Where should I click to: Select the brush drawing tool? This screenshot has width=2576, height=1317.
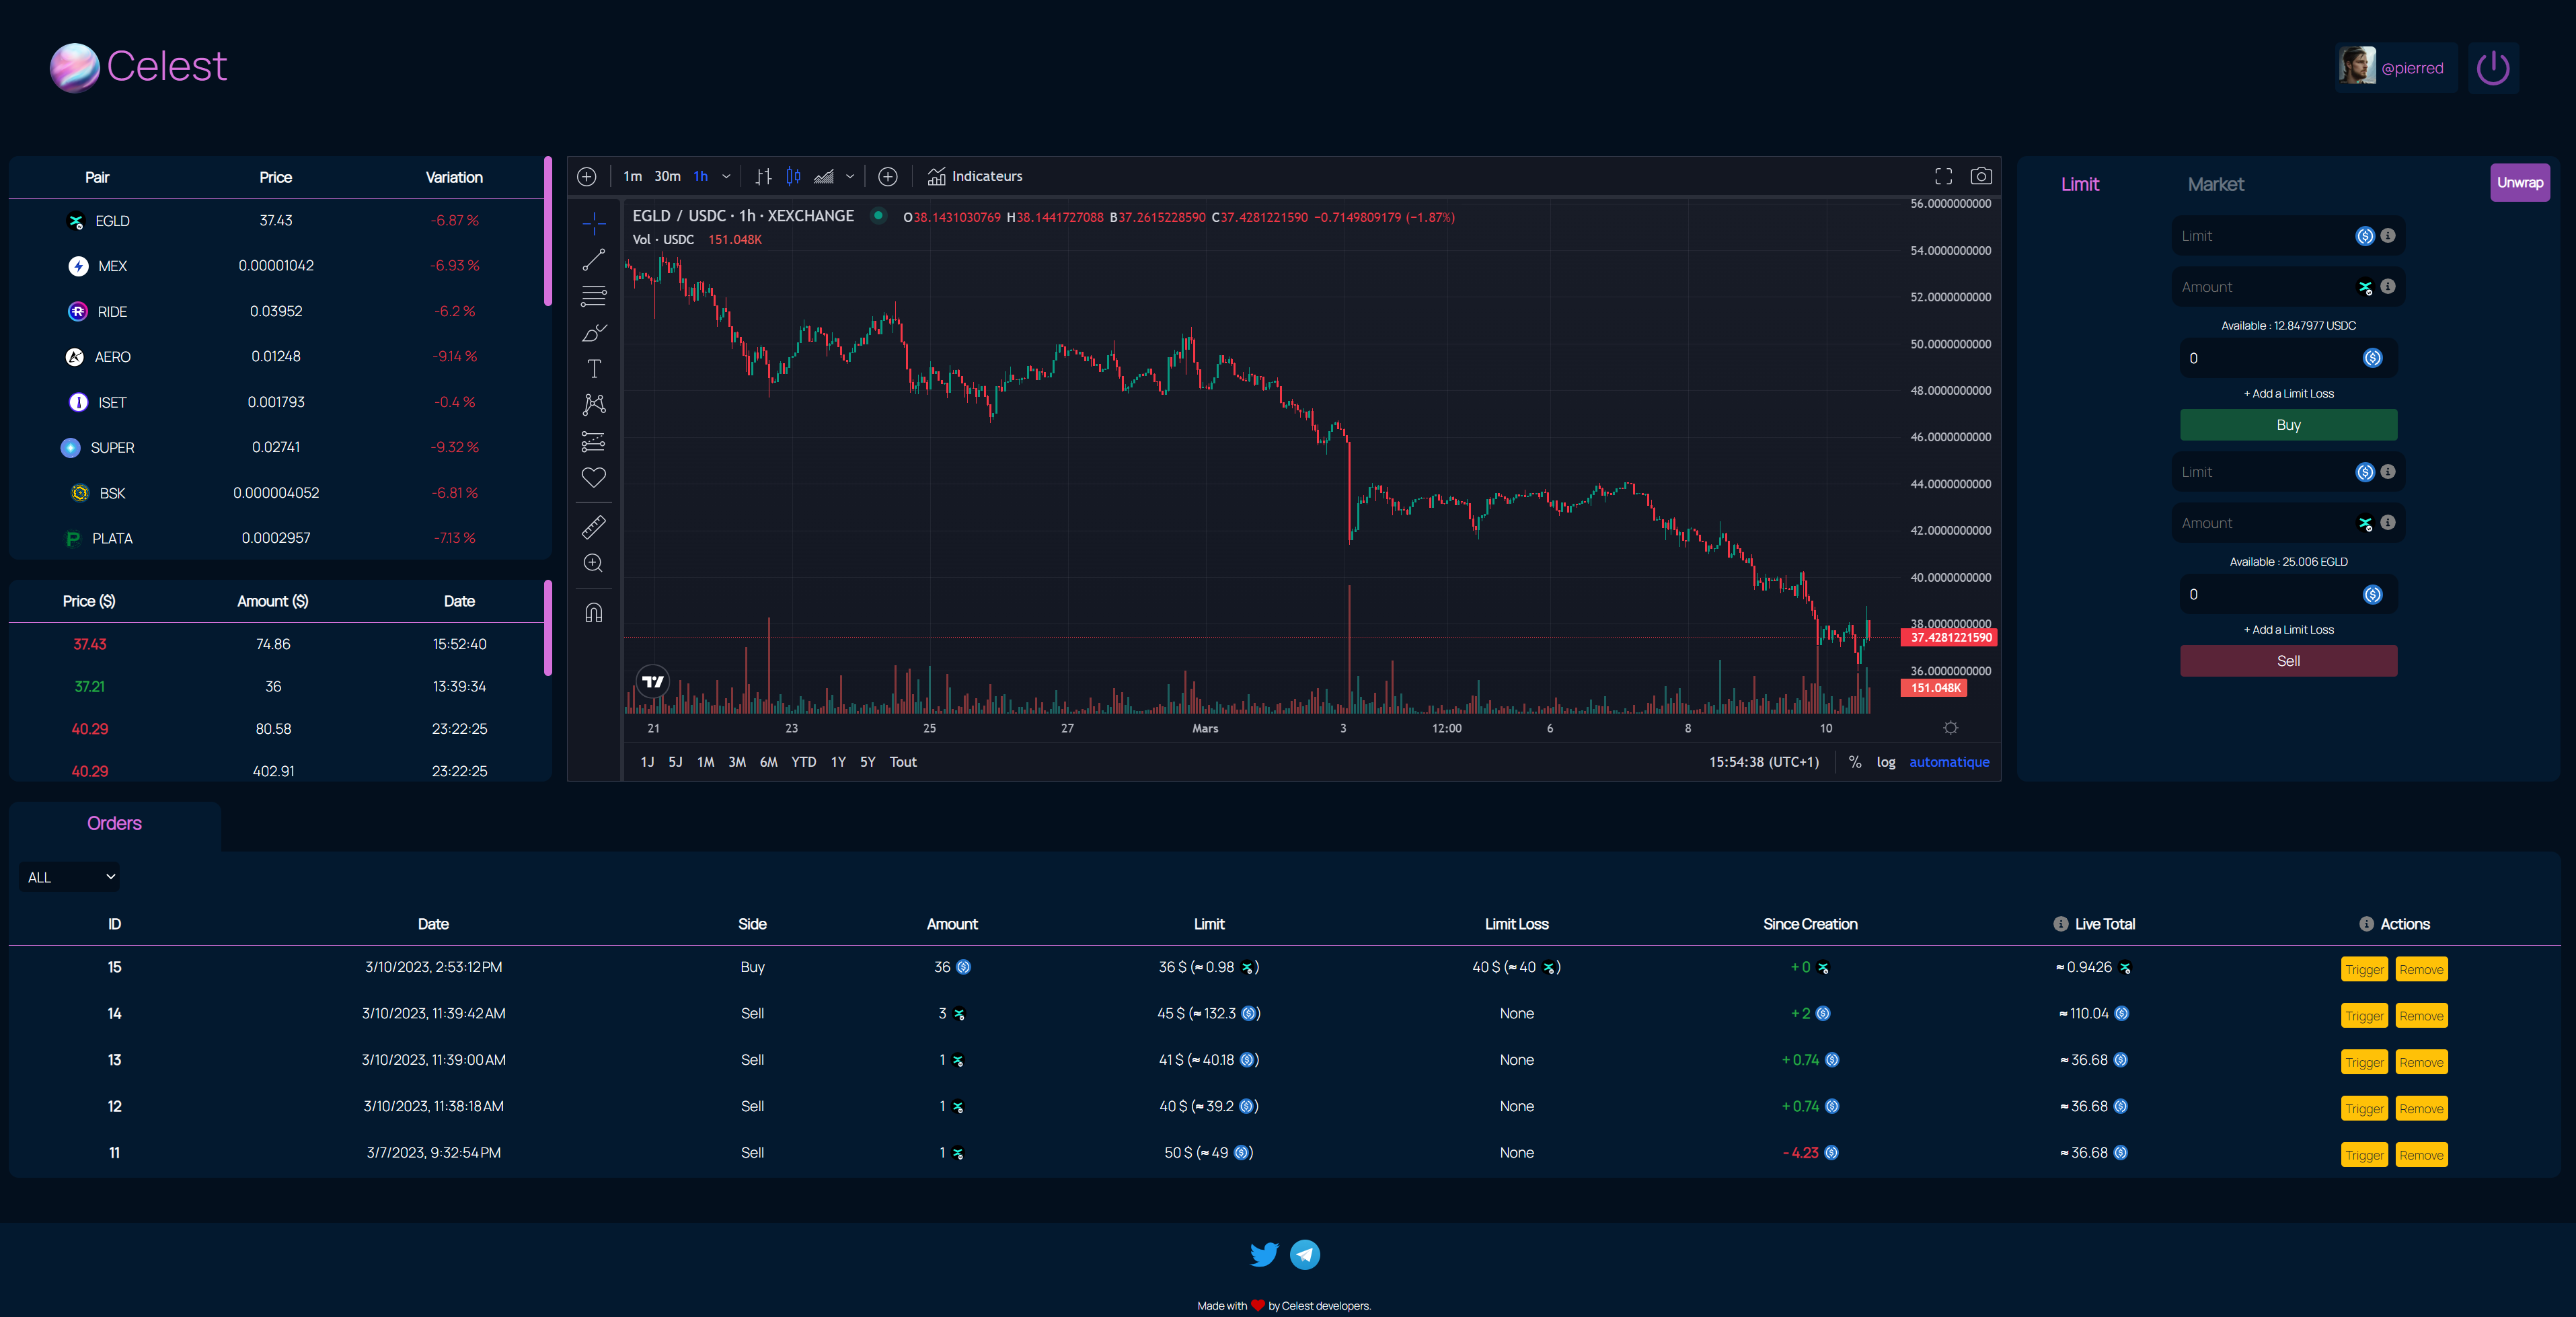tap(594, 332)
